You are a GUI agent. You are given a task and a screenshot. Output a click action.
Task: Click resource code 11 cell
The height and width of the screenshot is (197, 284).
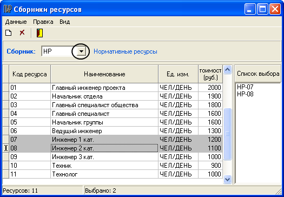click(x=30, y=174)
